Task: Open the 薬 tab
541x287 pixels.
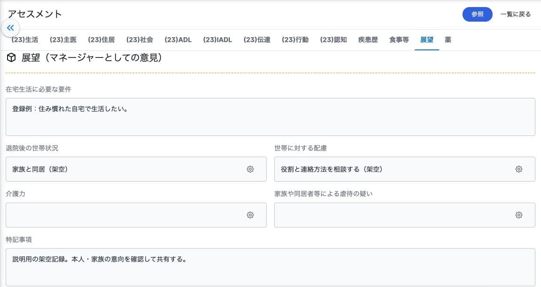Action: point(448,40)
